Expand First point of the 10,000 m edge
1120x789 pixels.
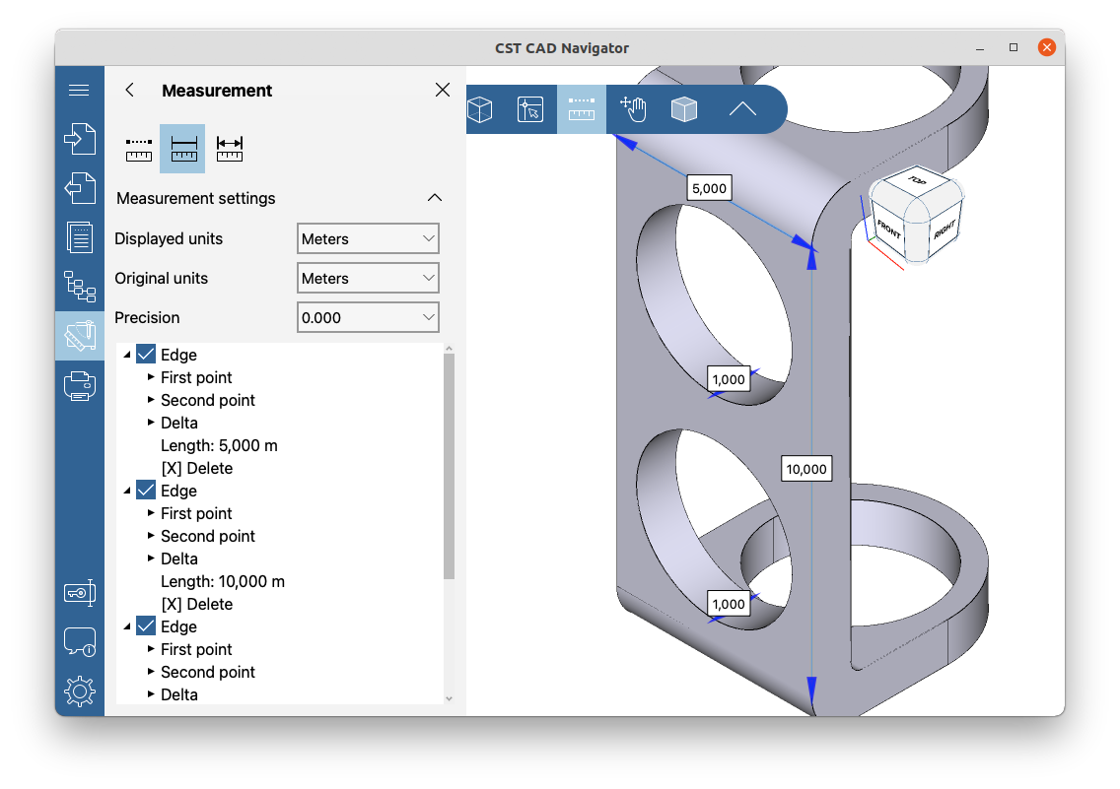click(151, 513)
